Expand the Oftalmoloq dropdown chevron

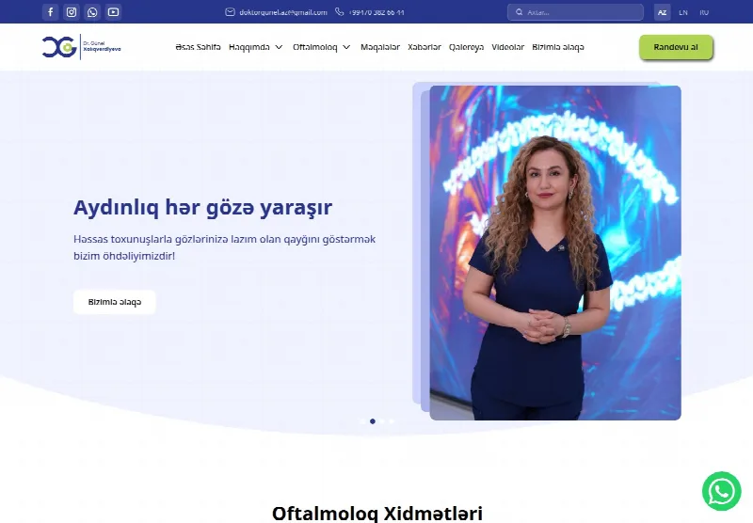[346, 47]
